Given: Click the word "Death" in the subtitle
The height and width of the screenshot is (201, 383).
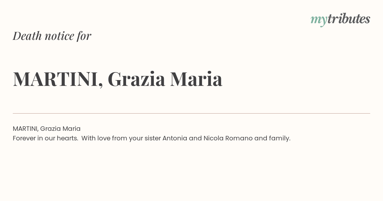Looking at the screenshot, I should coord(27,36).
